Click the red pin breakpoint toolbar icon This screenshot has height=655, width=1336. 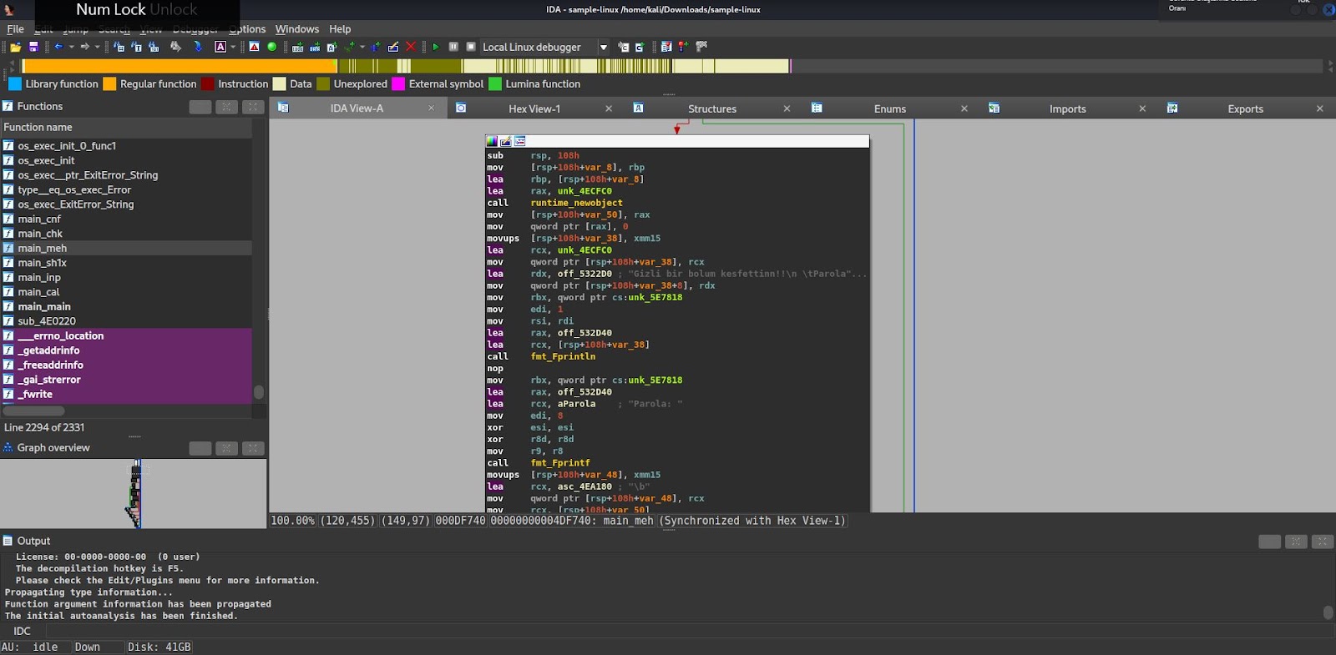pyautogui.click(x=683, y=47)
